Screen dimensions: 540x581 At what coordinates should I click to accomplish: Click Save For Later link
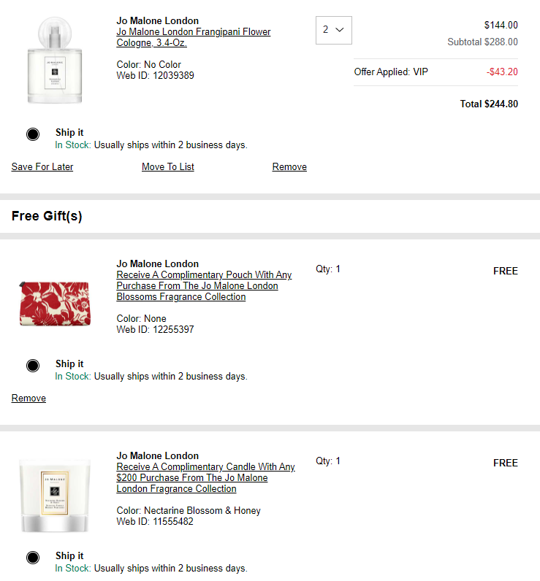point(42,166)
